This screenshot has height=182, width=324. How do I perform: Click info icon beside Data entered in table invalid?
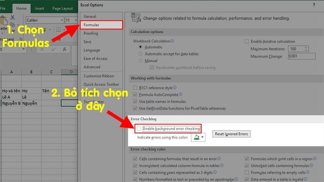point(305,179)
